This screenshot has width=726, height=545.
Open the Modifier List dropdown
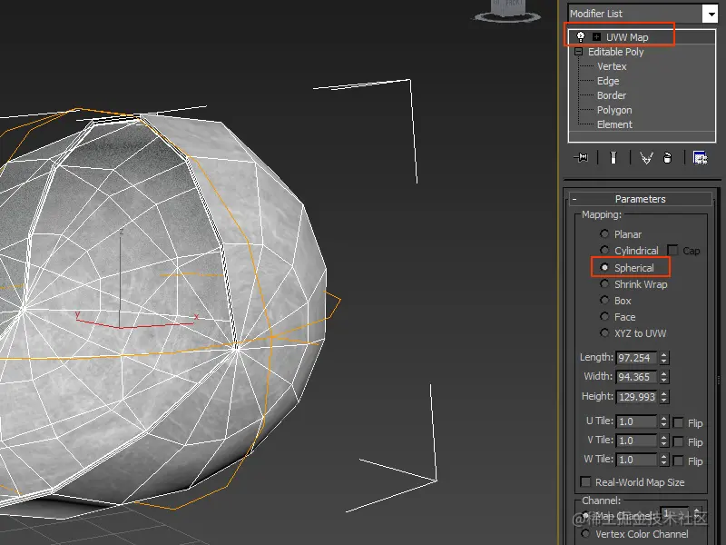coord(710,14)
